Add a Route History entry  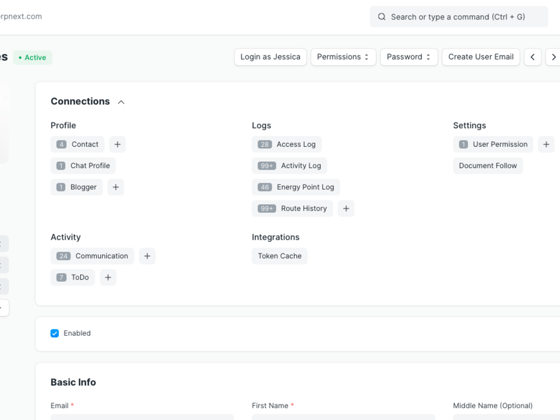pos(346,208)
